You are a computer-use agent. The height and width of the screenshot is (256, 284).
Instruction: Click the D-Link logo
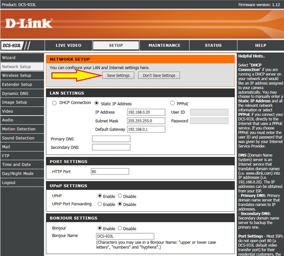(x=29, y=23)
